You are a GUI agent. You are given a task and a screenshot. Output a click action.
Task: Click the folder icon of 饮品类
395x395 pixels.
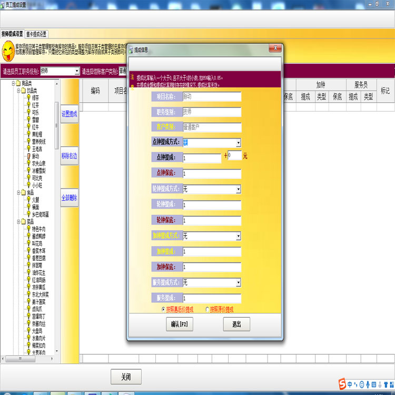(23, 90)
